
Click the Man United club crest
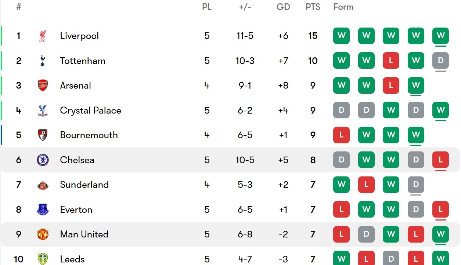coord(43,234)
